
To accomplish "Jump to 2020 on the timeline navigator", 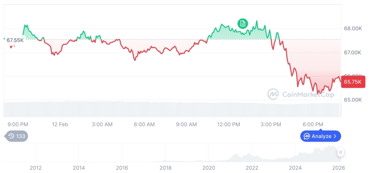I will coord(208,168).
